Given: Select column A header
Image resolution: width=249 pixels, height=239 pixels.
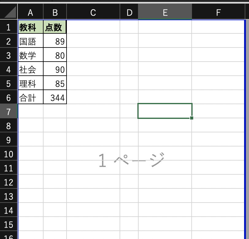Looking at the screenshot, I should pos(30,12).
